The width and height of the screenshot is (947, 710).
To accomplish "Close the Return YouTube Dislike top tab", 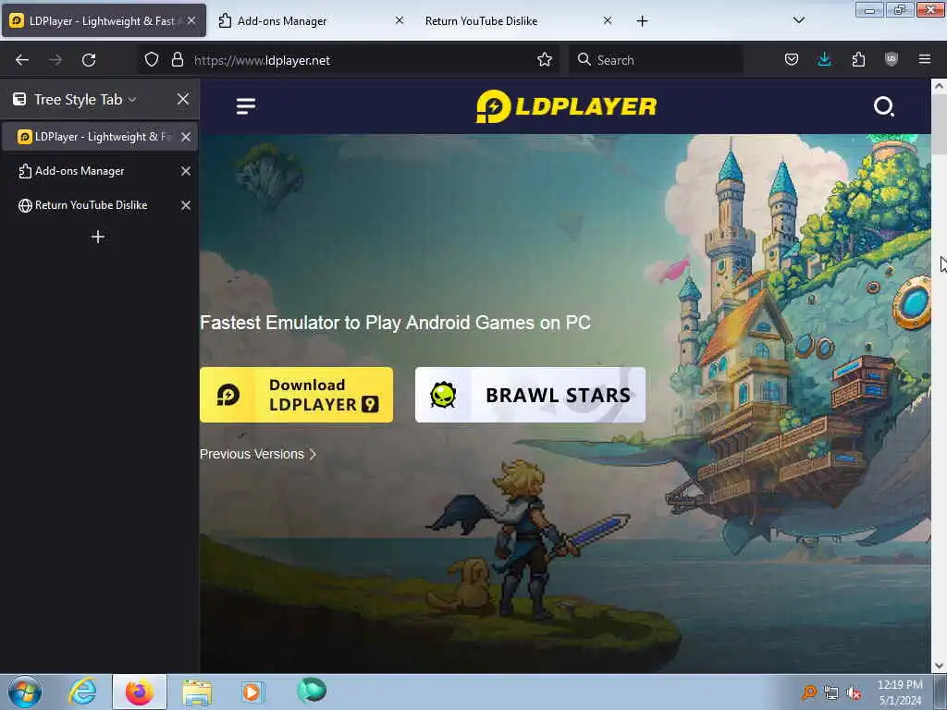I will tap(608, 20).
